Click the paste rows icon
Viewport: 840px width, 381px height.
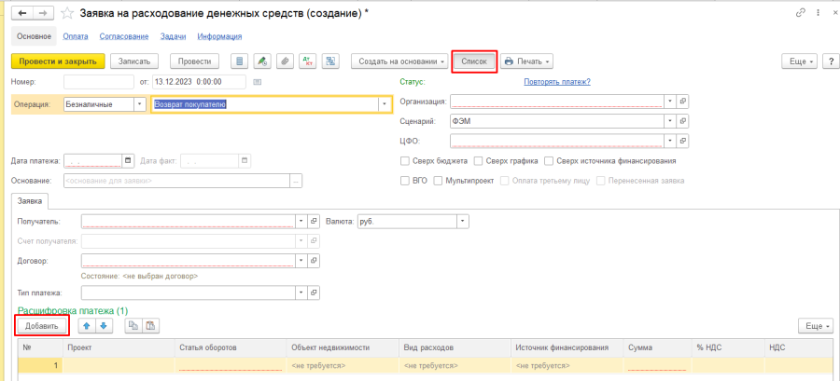click(x=149, y=326)
